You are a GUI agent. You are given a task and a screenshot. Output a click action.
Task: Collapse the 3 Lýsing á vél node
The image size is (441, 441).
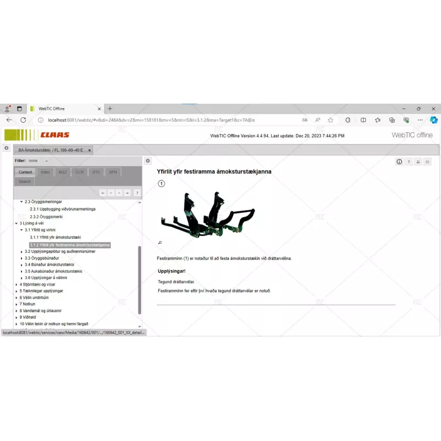pyautogui.click(x=16, y=223)
